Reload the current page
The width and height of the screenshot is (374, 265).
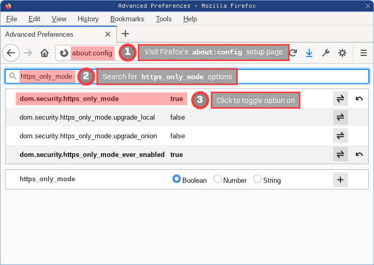[293, 53]
